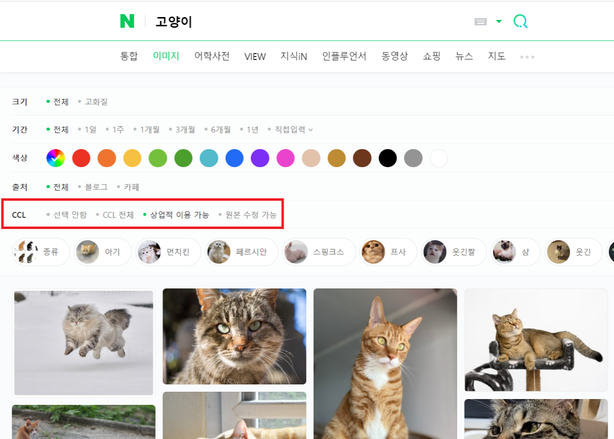This screenshot has height=439, width=614.
Task: Go to the VIEW tab
Action: pyautogui.click(x=255, y=57)
